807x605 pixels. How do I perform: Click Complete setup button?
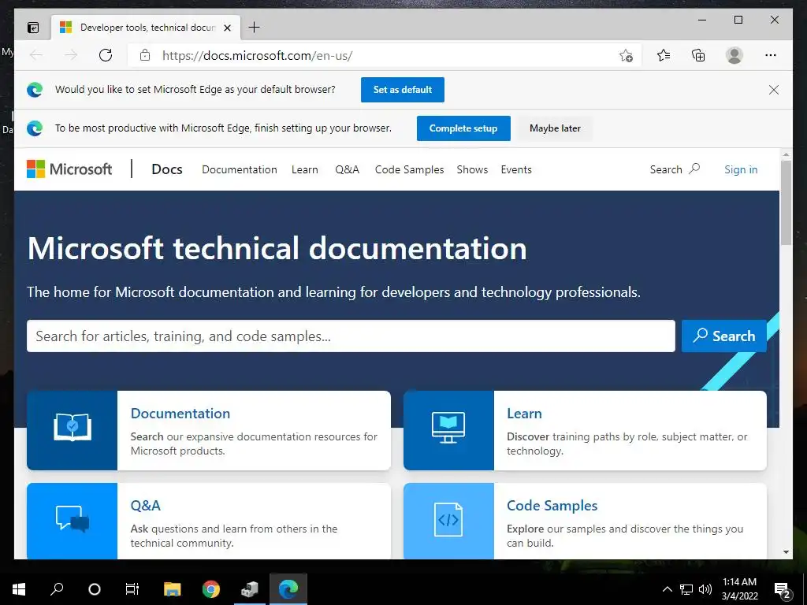463,128
